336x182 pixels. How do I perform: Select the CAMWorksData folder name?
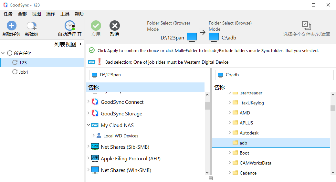pos(256,163)
